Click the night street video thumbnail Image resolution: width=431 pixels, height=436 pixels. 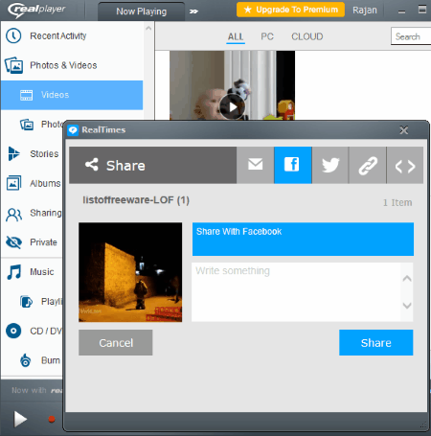(130, 272)
